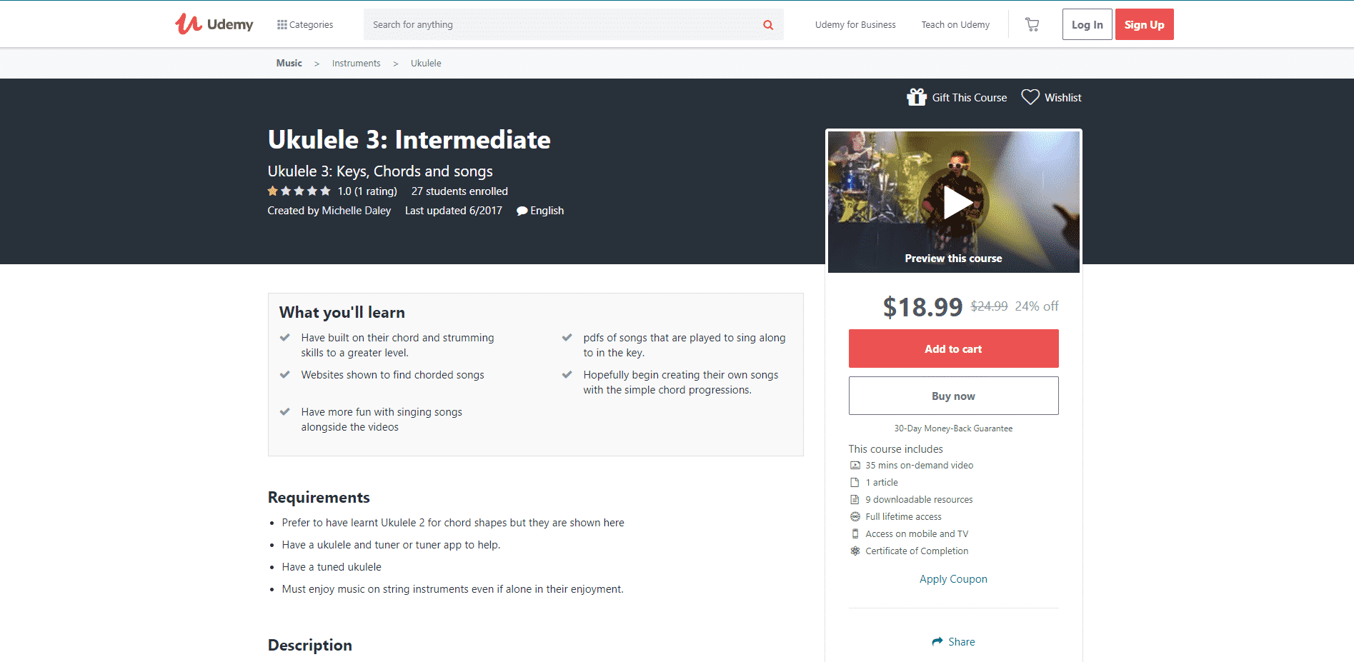The image size is (1354, 662).
Task: Click the Share arrow icon
Action: click(937, 641)
